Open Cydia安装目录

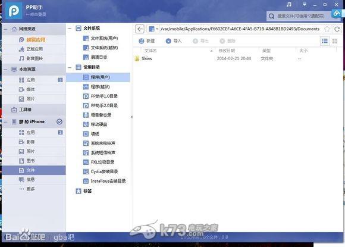[101, 171]
